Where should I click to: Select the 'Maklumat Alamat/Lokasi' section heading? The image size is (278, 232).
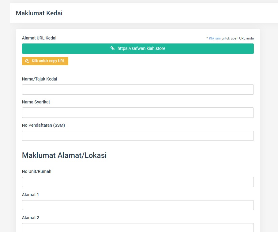(x=64, y=155)
